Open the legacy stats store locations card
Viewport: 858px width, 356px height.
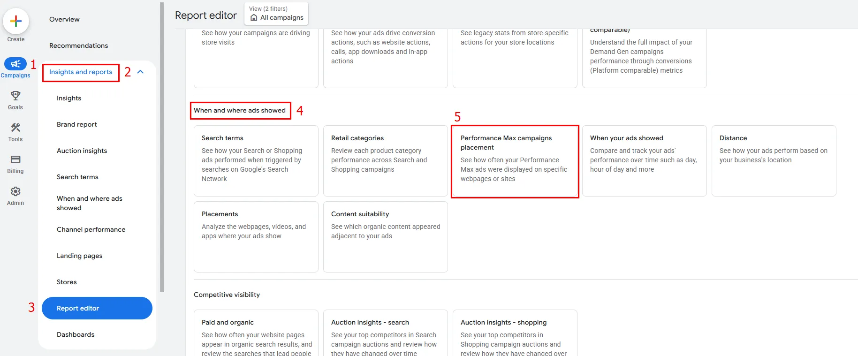515,58
